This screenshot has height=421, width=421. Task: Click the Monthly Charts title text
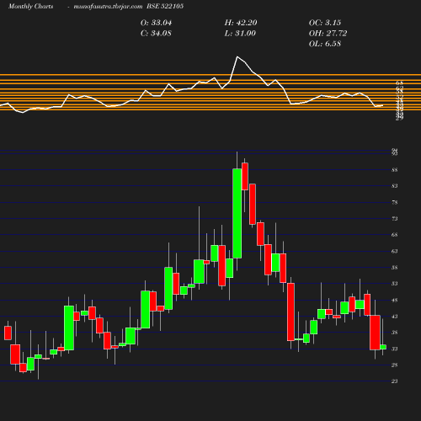tap(30, 7)
